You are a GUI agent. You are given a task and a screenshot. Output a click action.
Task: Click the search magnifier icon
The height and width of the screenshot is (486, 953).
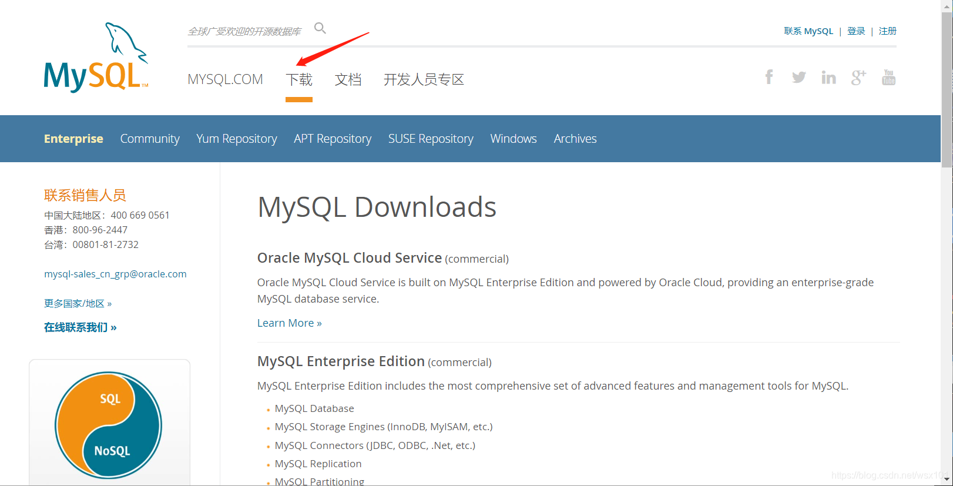pos(320,28)
